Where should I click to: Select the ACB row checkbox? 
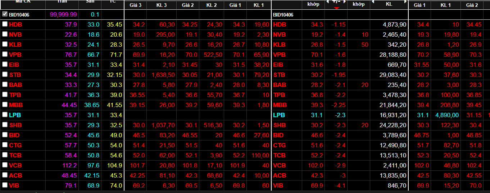coord(5,175)
